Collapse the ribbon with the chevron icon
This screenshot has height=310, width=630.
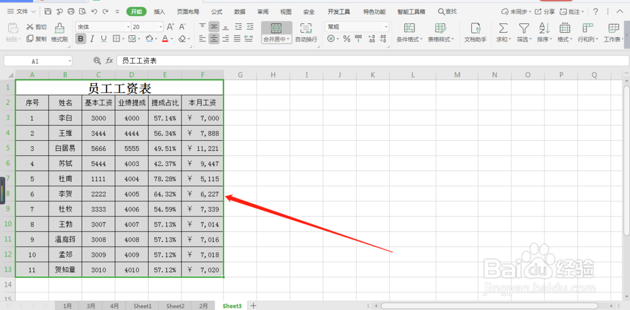pyautogui.click(x=619, y=11)
